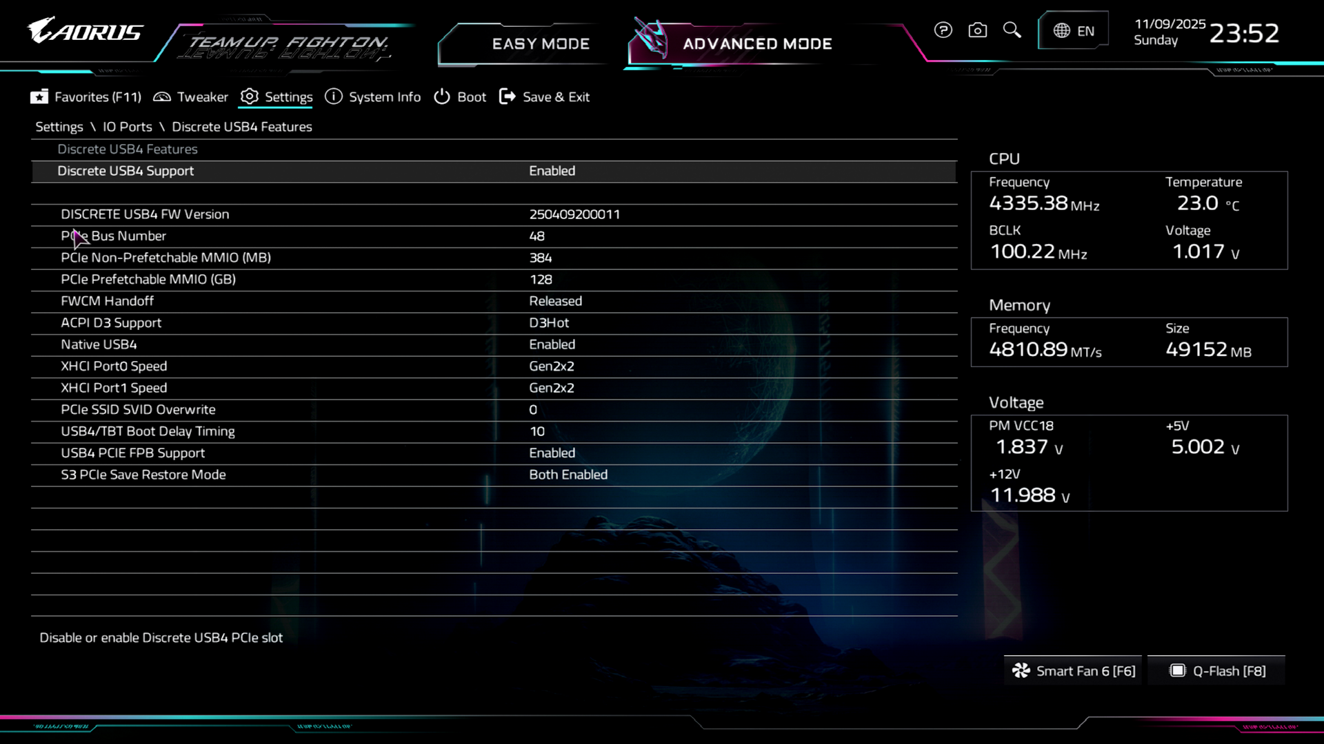The image size is (1324, 744).
Task: Switch to Easy Mode
Action: [x=540, y=44]
